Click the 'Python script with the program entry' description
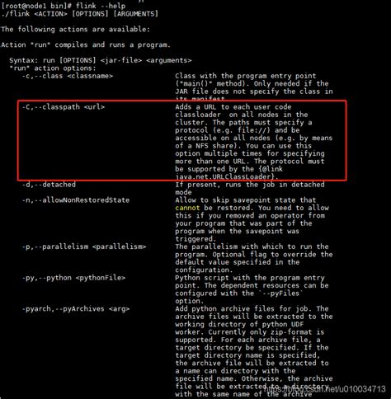The height and width of the screenshot is (399, 391). click(250, 278)
